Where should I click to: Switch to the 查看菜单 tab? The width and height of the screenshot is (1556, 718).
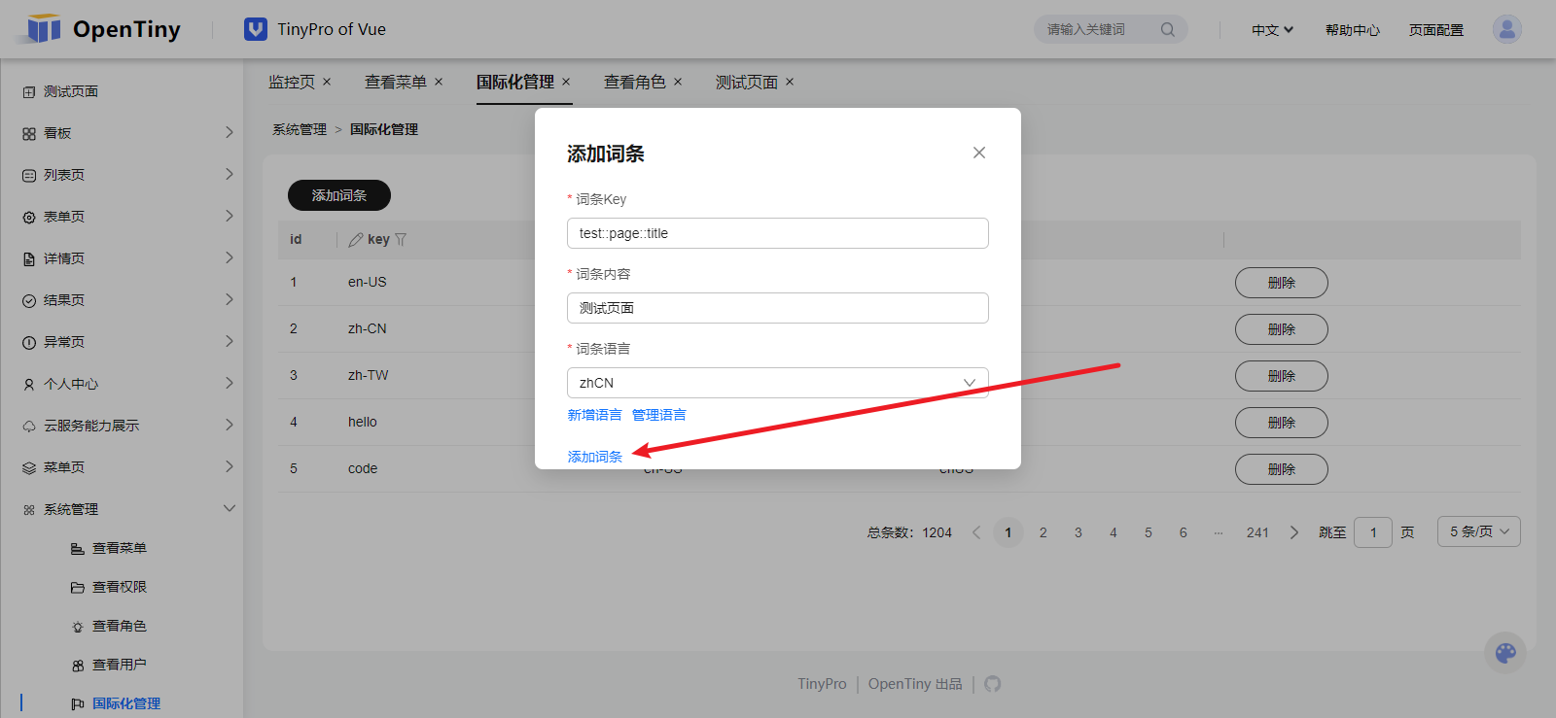395,83
